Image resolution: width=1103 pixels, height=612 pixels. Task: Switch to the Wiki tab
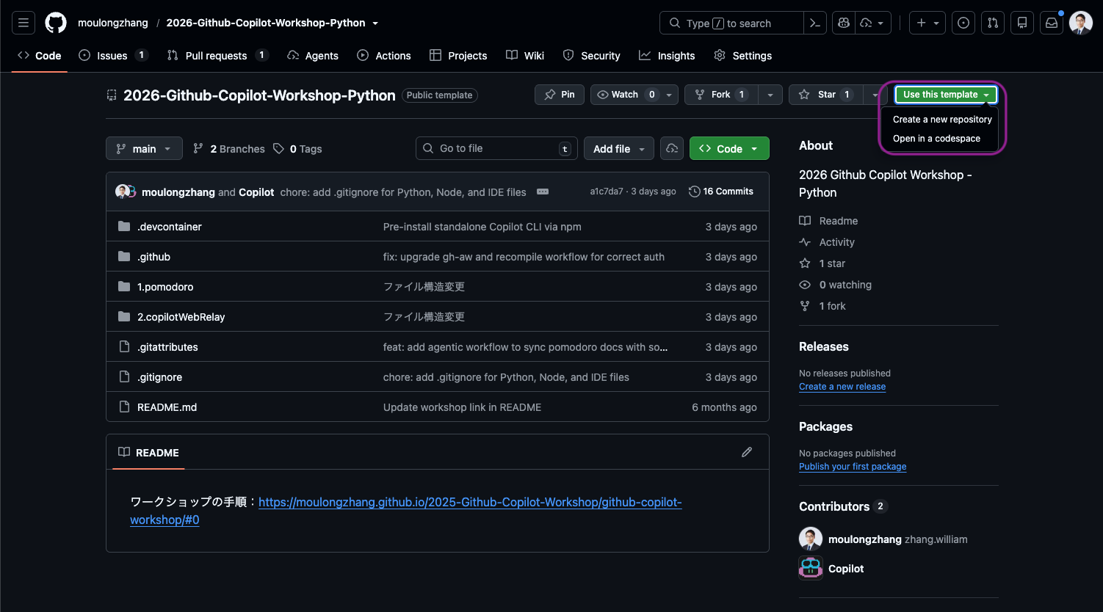(525, 55)
